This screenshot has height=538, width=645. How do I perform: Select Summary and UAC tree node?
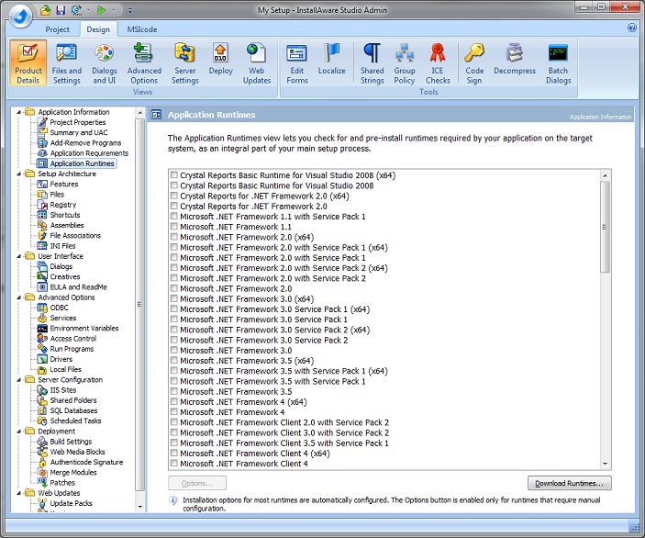pyautogui.click(x=79, y=132)
